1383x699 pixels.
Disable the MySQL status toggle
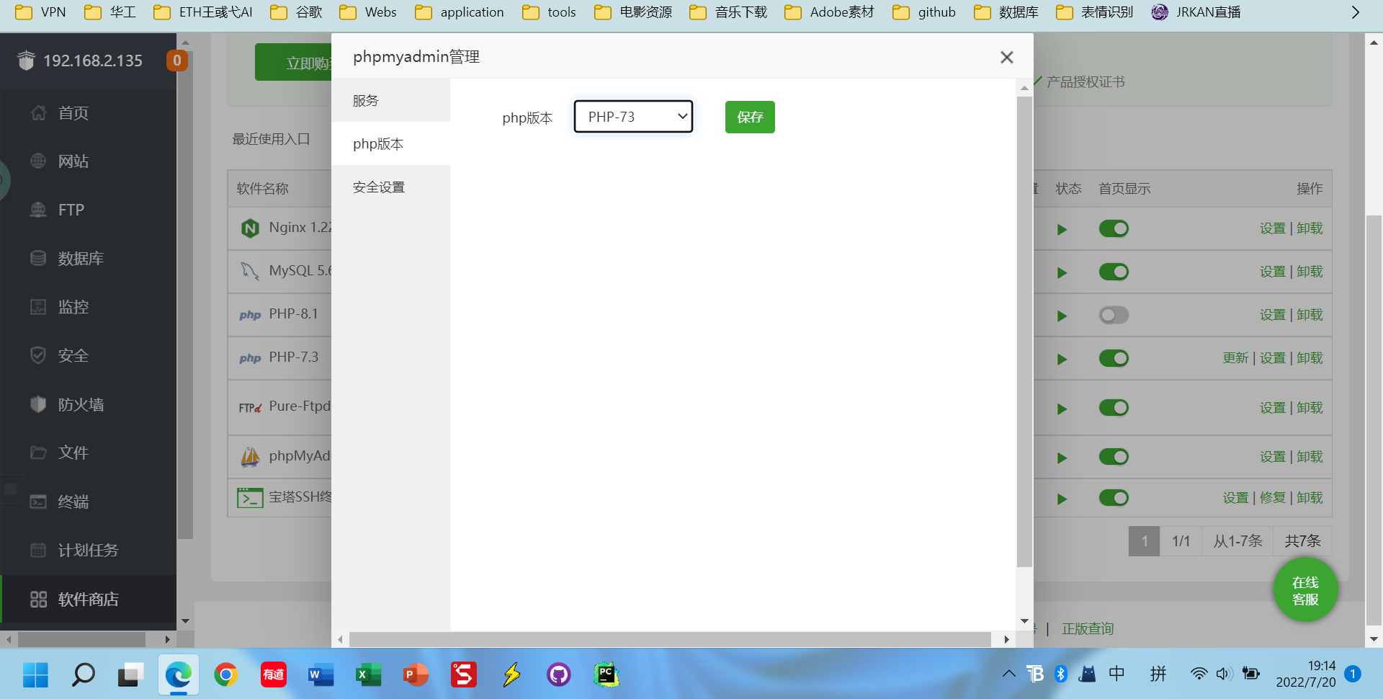(1113, 272)
